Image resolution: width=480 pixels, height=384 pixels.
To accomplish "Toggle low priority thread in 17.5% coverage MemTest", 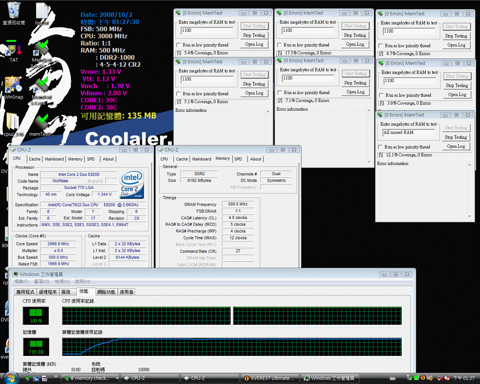I will (280, 45).
